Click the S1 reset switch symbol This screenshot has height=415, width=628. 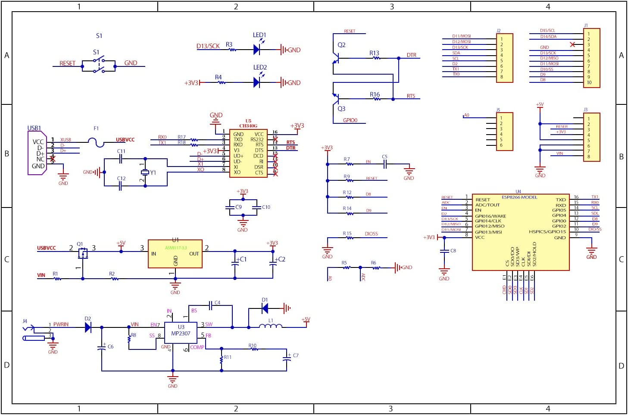tap(99, 65)
